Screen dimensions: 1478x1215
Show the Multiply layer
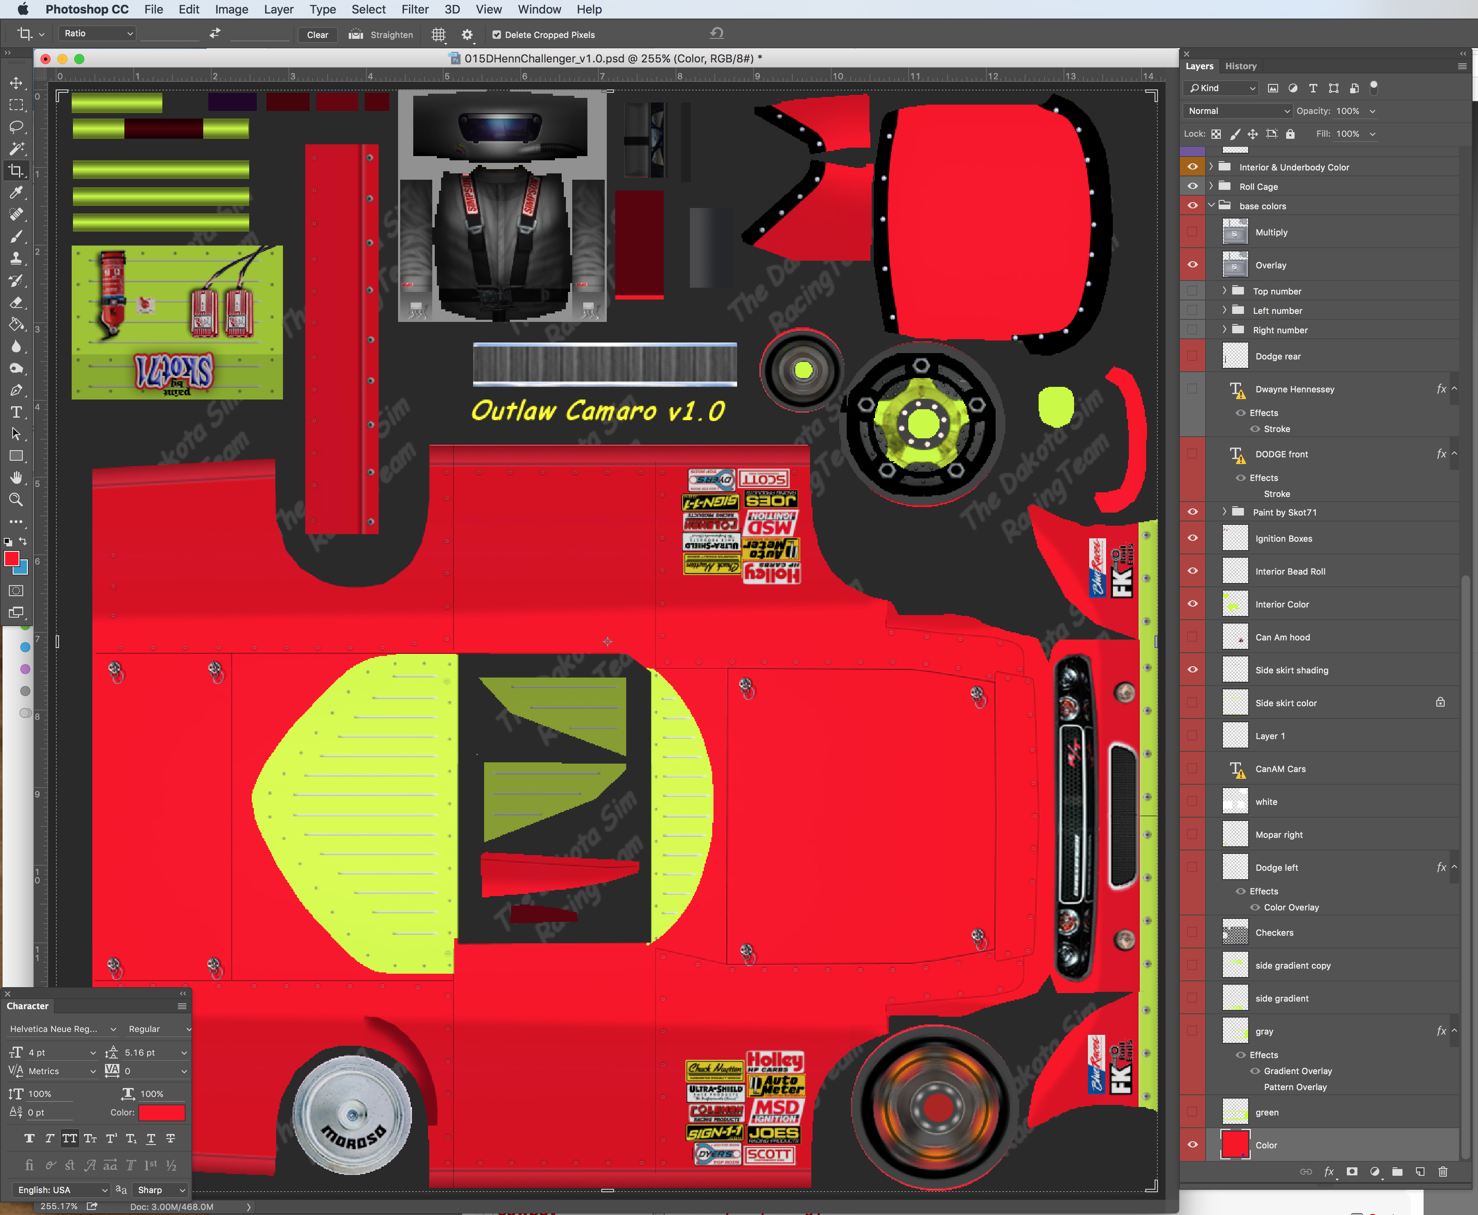pos(1193,232)
